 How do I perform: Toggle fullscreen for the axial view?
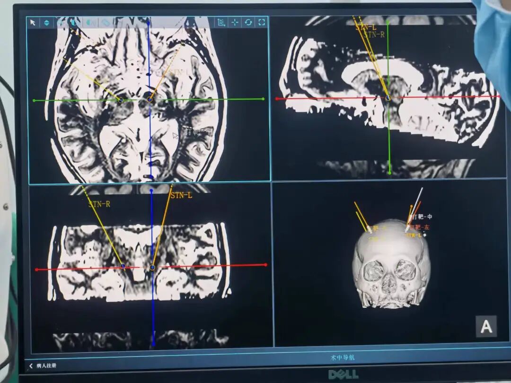262,22
